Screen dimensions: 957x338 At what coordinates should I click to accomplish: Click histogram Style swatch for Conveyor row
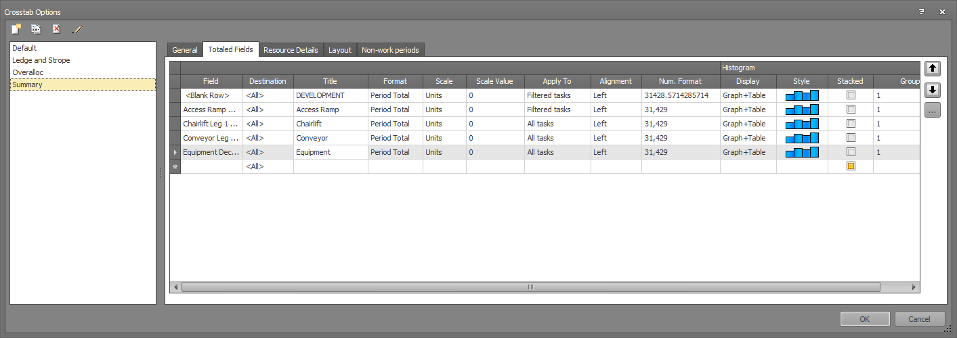[802, 138]
